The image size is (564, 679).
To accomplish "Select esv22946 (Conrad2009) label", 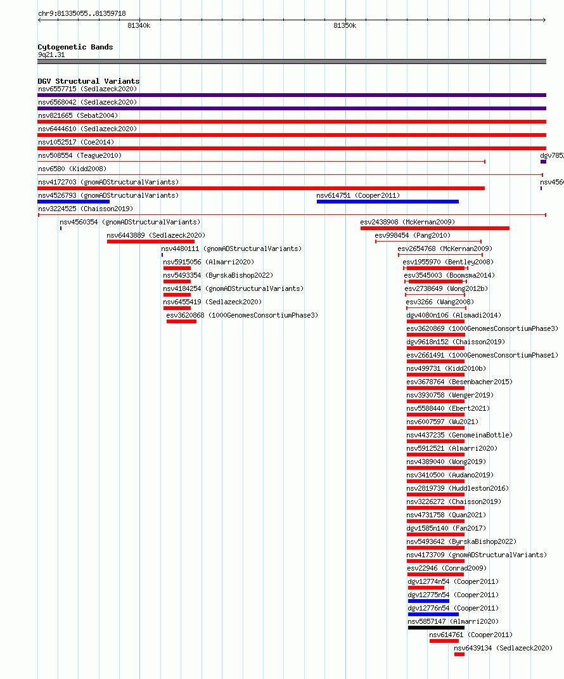I will tap(447, 568).
